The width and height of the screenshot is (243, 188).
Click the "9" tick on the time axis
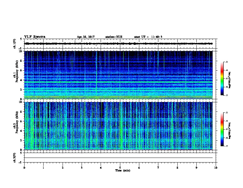pyautogui.click(x=196, y=168)
